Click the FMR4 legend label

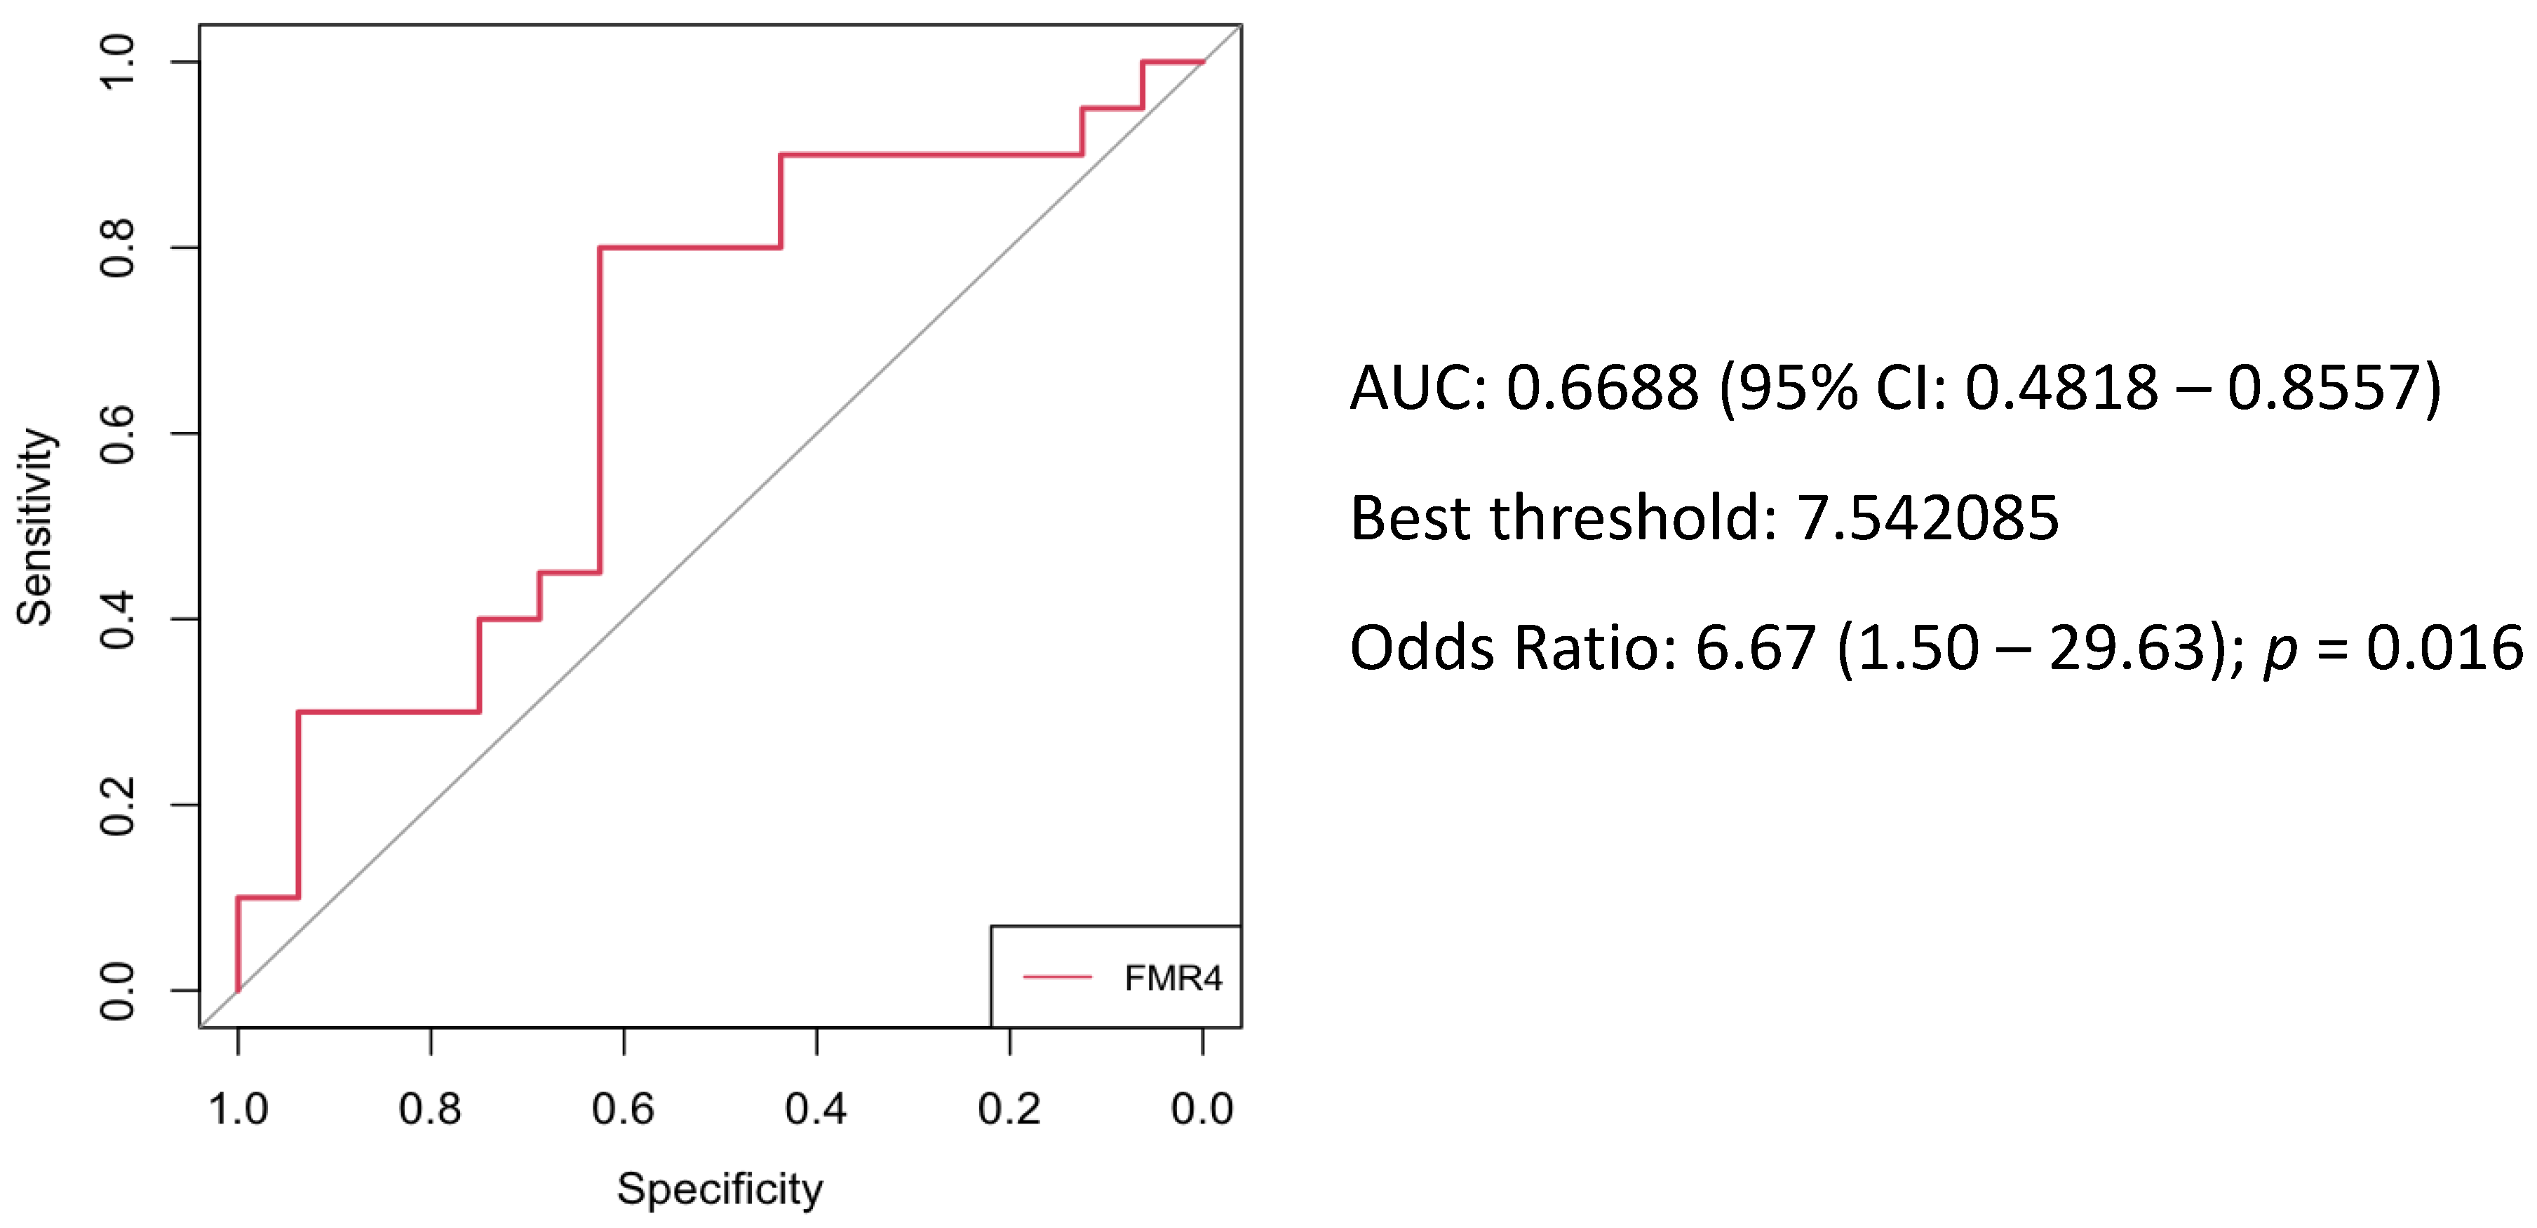[1172, 978]
